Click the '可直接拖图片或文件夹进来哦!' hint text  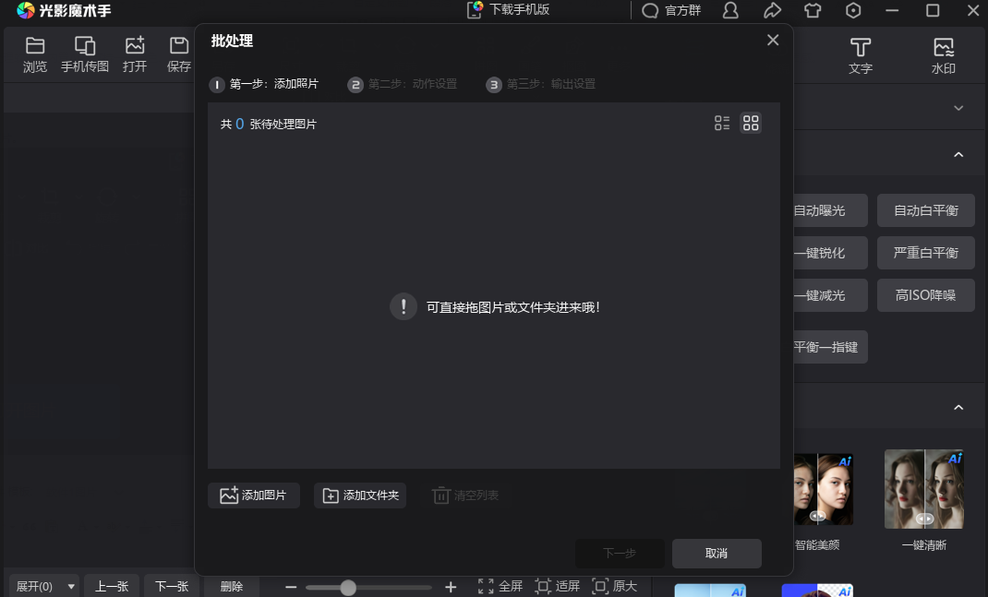click(x=512, y=307)
